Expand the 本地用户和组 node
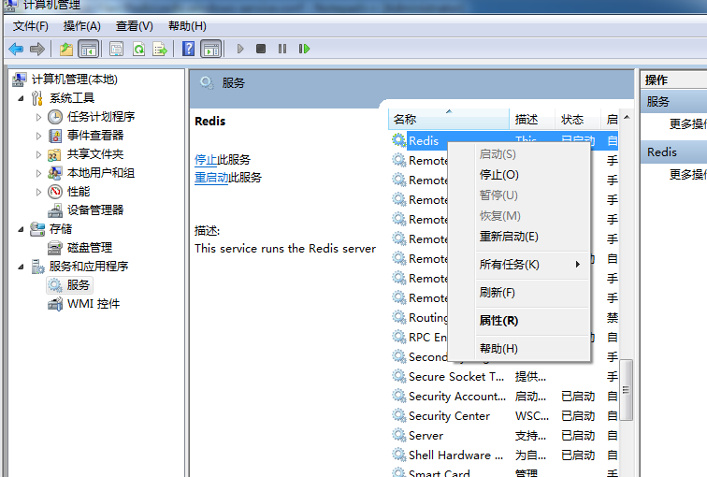The height and width of the screenshot is (477, 707). pyautogui.click(x=38, y=173)
